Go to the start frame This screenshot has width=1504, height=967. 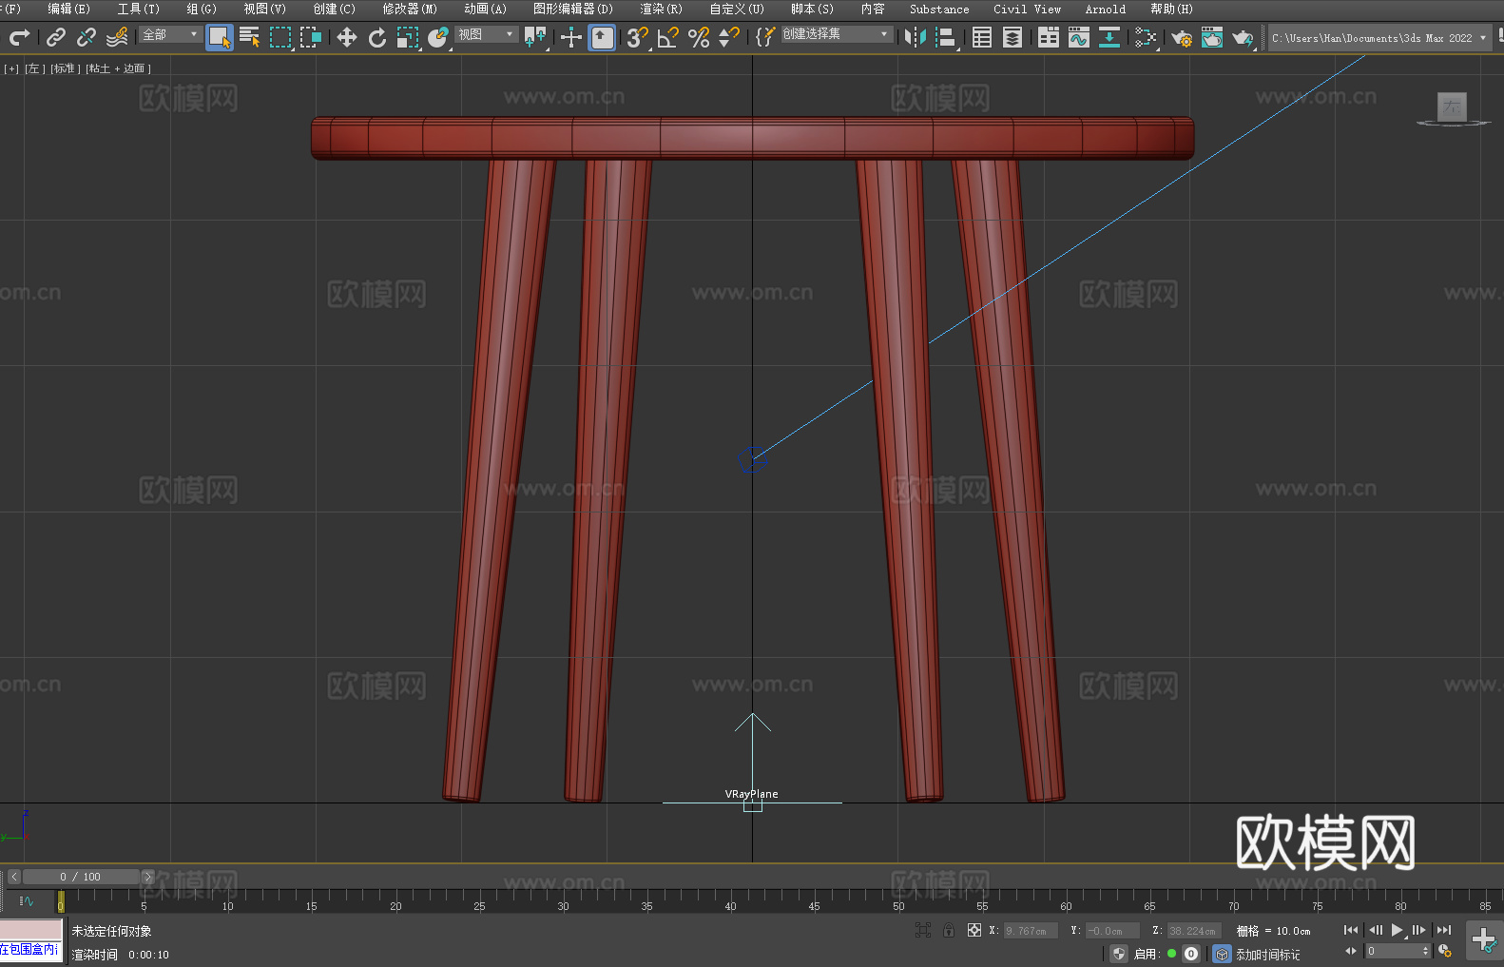click(x=1351, y=930)
